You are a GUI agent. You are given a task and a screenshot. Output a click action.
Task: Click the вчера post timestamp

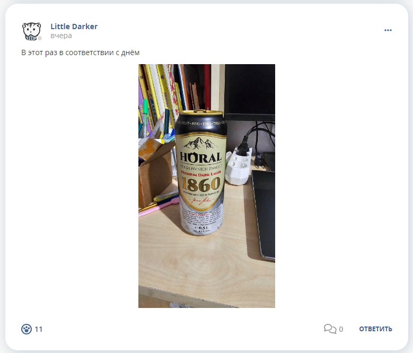pyautogui.click(x=61, y=36)
